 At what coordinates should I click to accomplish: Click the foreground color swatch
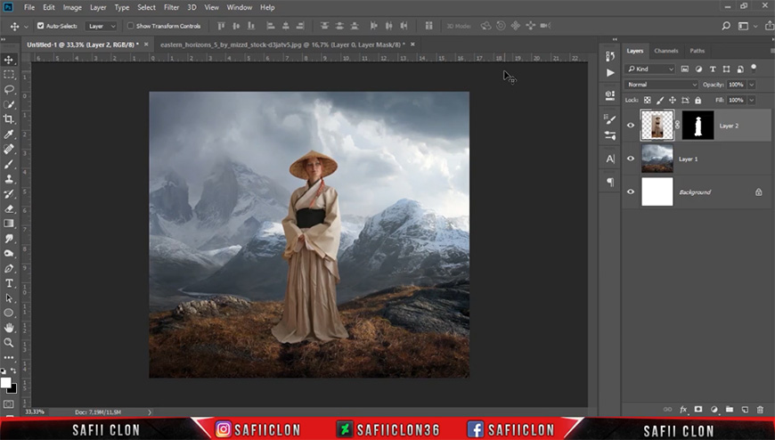6,383
